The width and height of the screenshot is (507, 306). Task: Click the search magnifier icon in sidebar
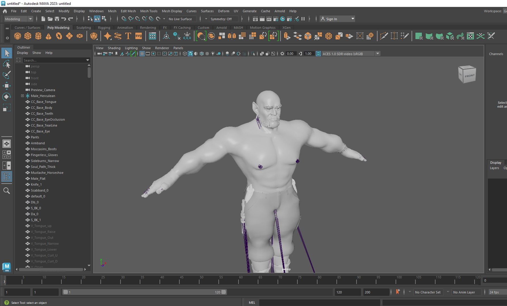pos(7,191)
